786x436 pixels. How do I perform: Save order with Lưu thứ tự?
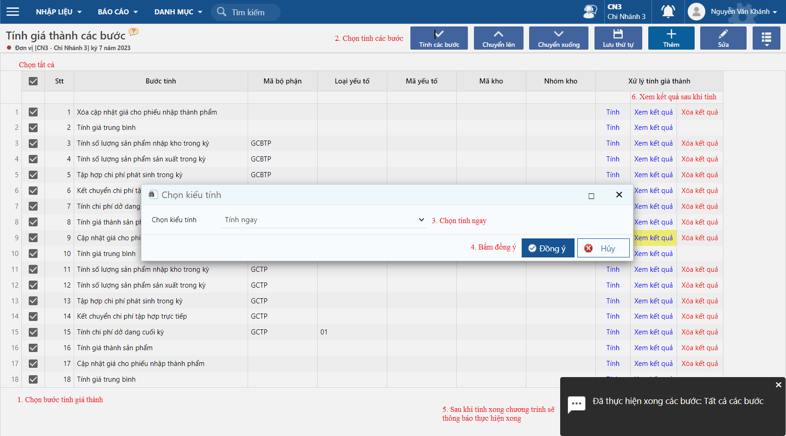click(x=618, y=38)
